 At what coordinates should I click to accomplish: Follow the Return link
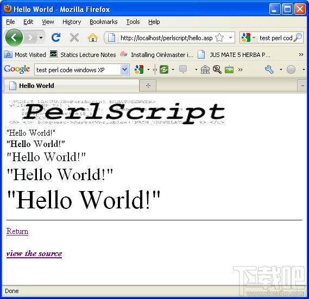(x=17, y=231)
